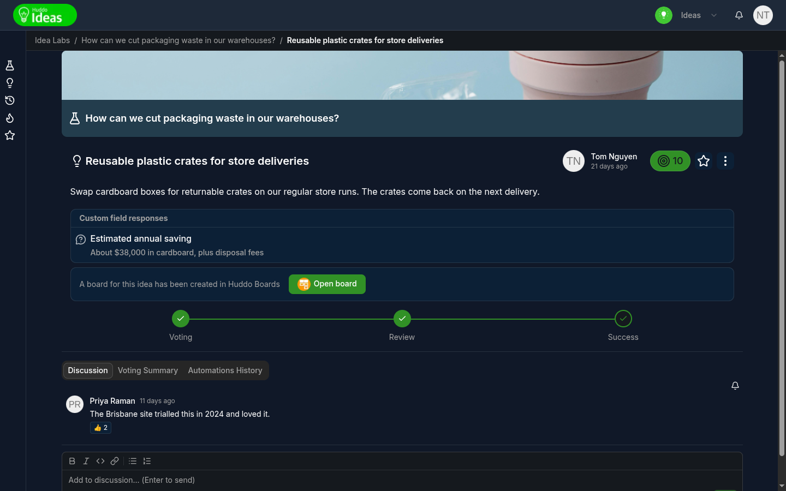Open the recent history icon in sidebar
The image size is (786, 491).
click(x=10, y=100)
